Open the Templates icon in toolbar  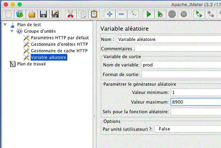[x=20, y=14]
